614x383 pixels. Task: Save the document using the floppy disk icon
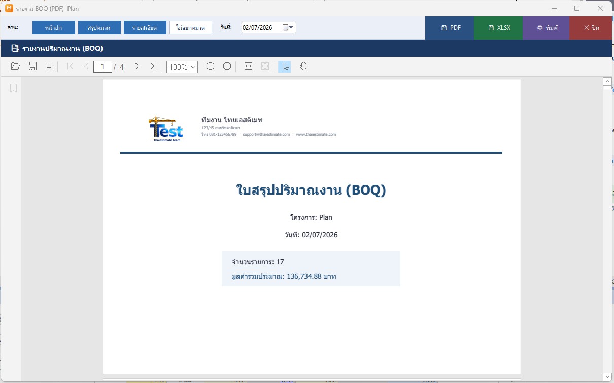pyautogui.click(x=32, y=66)
